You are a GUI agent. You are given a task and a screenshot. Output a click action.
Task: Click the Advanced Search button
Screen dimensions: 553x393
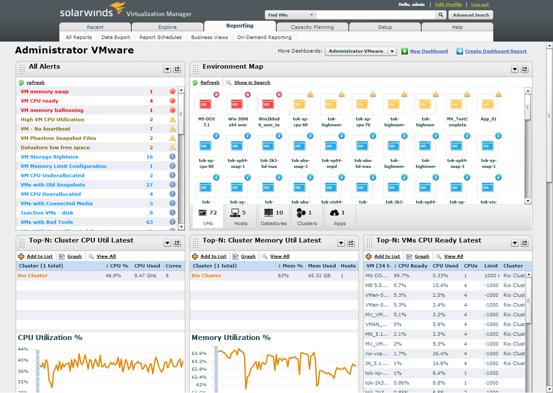471,15
